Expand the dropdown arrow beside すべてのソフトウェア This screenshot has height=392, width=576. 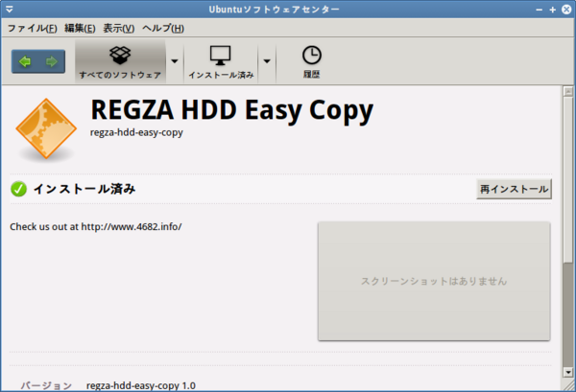174,61
